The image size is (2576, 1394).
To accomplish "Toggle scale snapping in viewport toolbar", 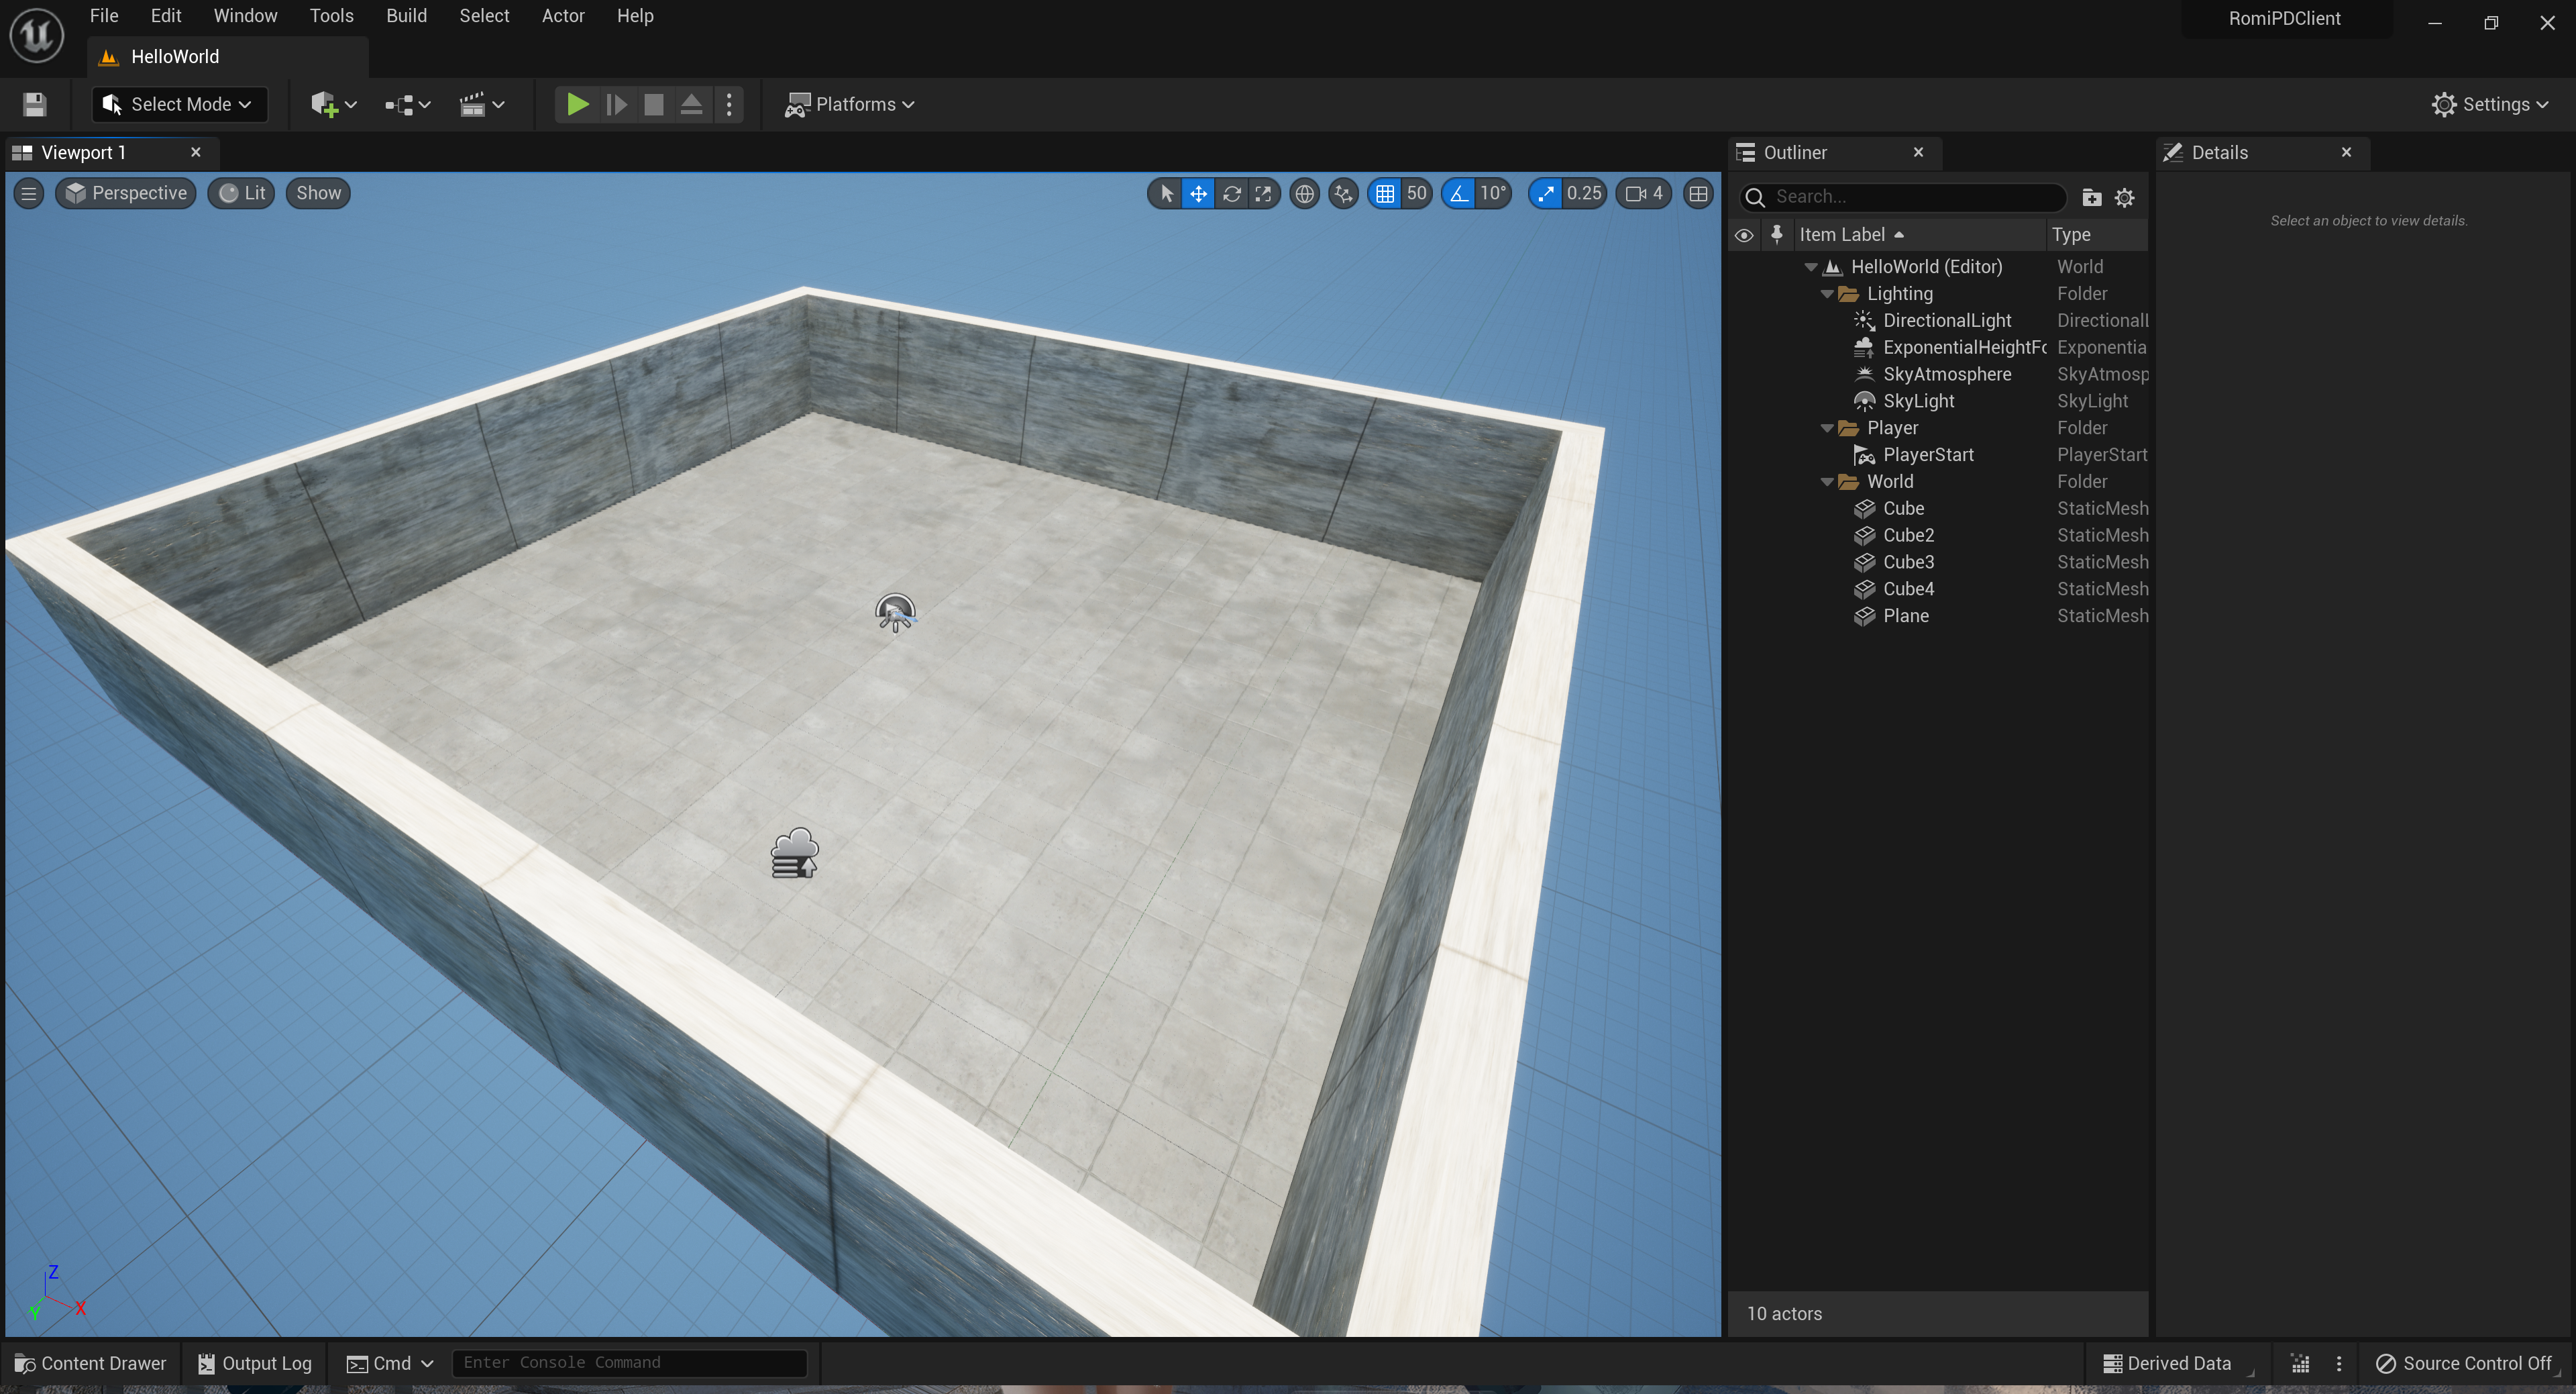I will click(x=1546, y=193).
